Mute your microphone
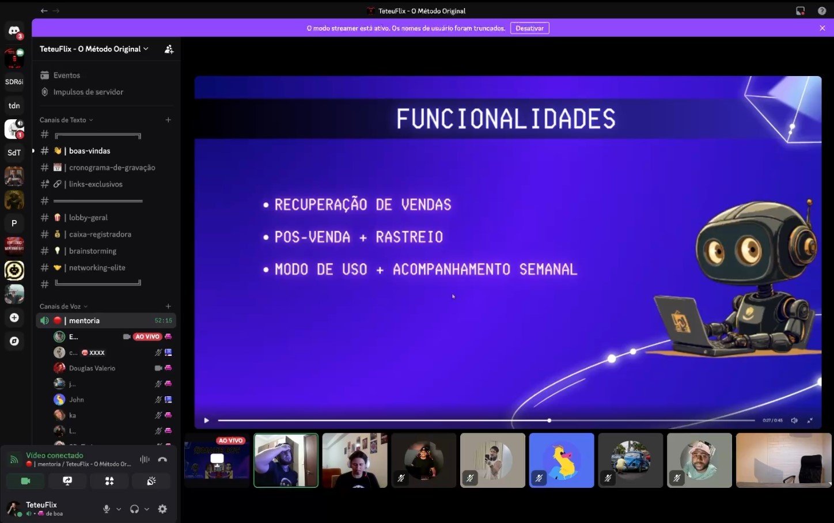 [x=106, y=509]
